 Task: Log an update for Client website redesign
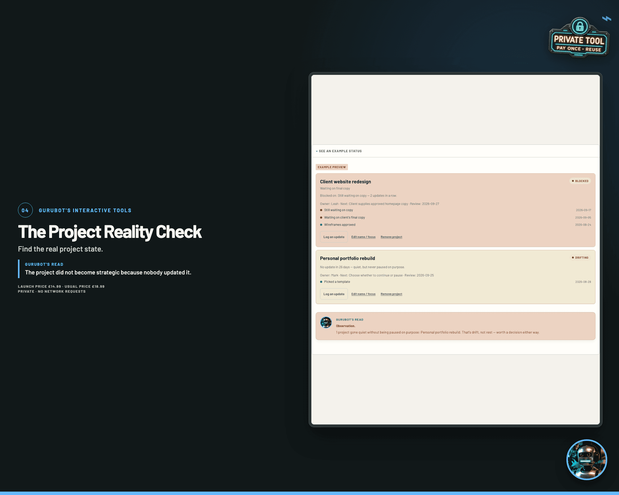click(x=334, y=237)
